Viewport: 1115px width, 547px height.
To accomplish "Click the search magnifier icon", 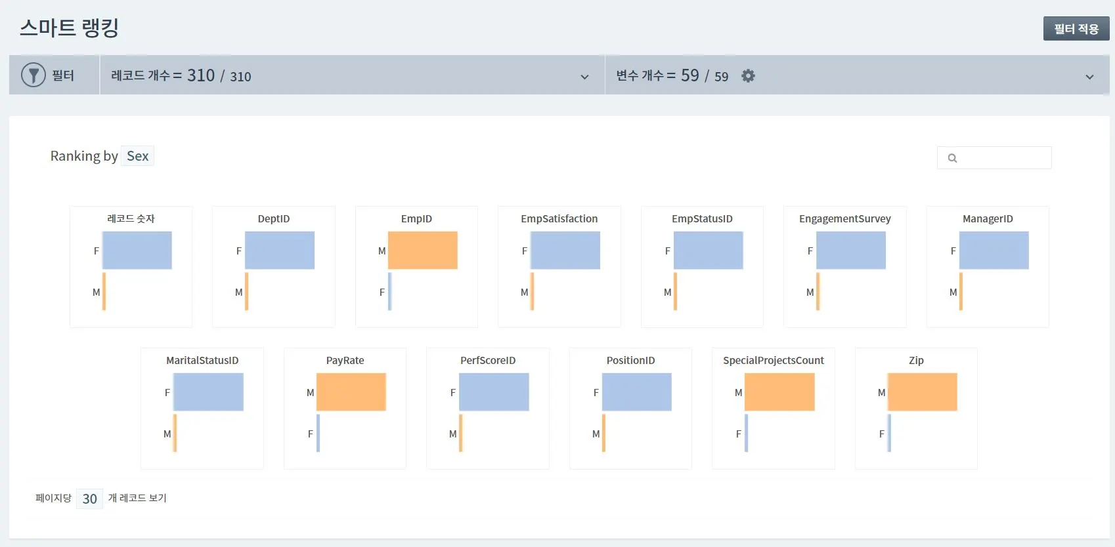I will coord(952,158).
